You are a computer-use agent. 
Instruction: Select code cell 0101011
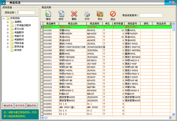(51, 60)
